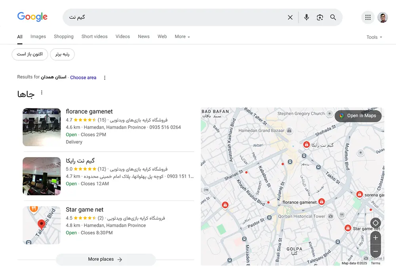Click the 'Closes 12AM' text
The image size is (396, 277).
95,183
